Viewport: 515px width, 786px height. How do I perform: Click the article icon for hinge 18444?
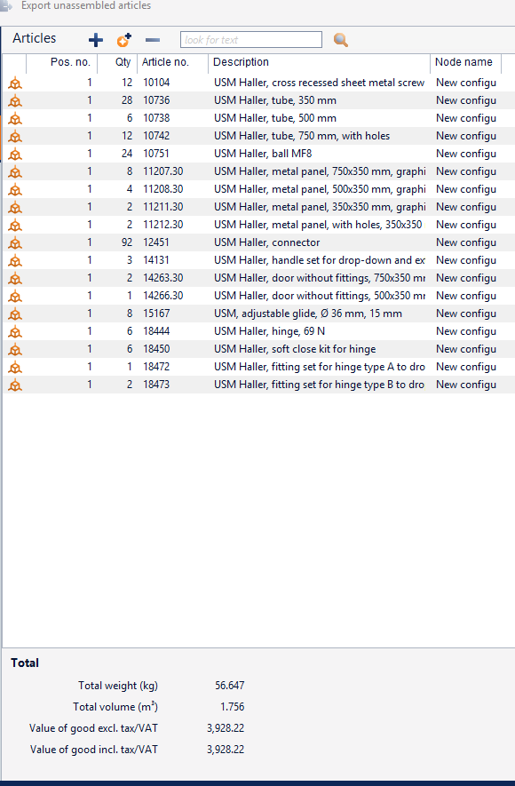pyautogui.click(x=15, y=331)
